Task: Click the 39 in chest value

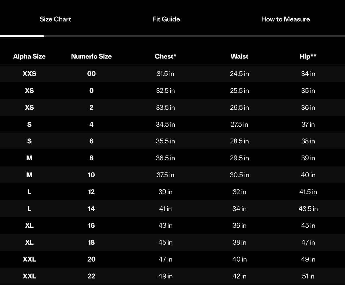Action: pyautogui.click(x=166, y=192)
